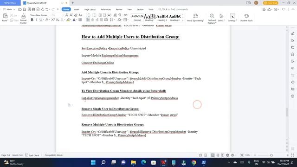This screenshot has width=297, height=167.
Task: Toggle italic formatting
Action: [x=36, y=19]
